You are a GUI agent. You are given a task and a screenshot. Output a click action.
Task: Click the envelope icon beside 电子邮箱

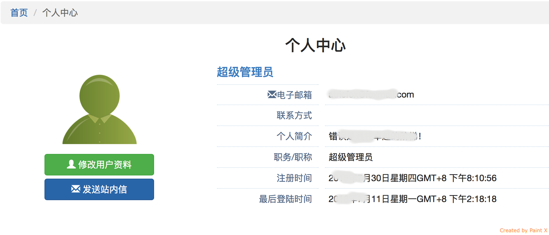pyautogui.click(x=272, y=94)
